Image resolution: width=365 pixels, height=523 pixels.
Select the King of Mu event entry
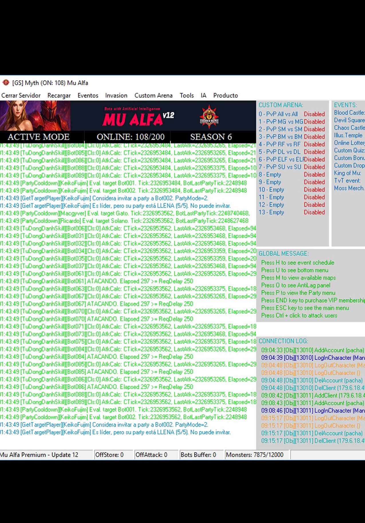347,173
